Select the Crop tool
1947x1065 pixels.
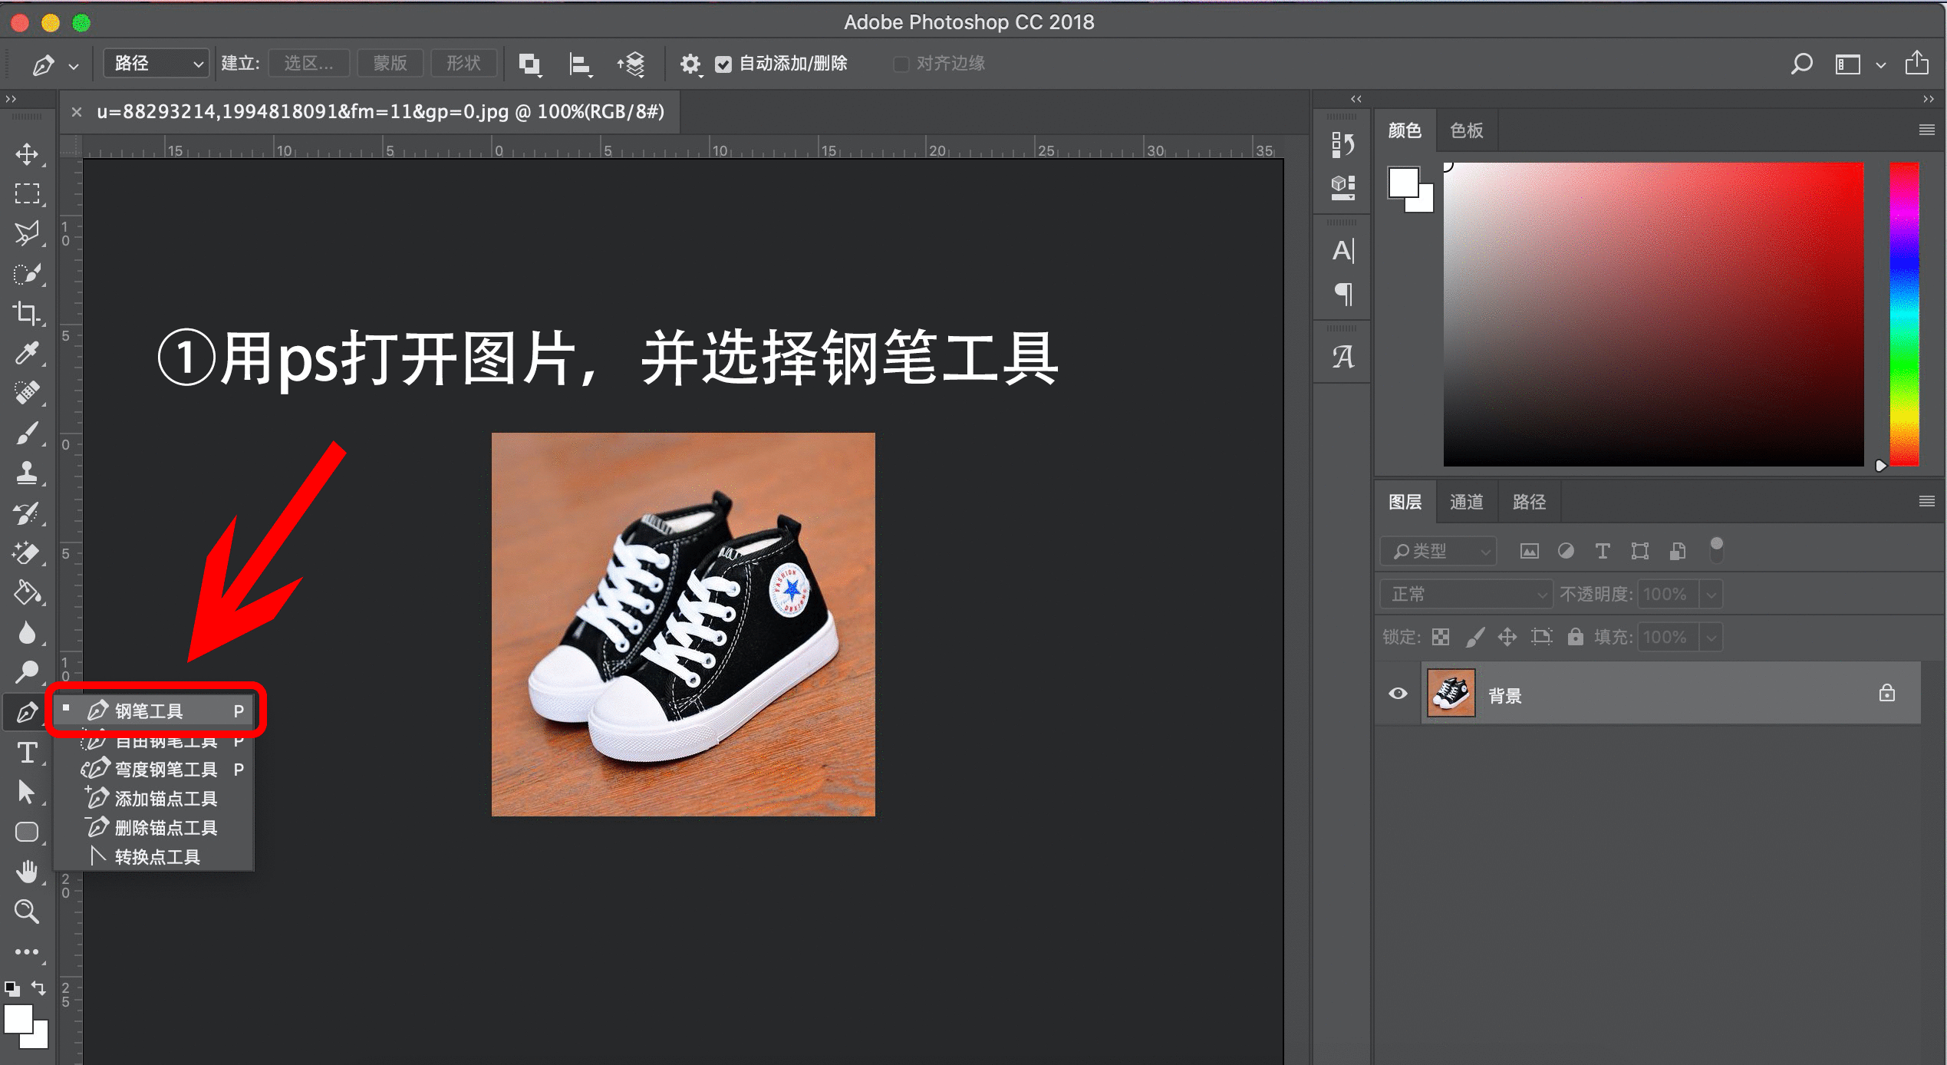tap(27, 312)
